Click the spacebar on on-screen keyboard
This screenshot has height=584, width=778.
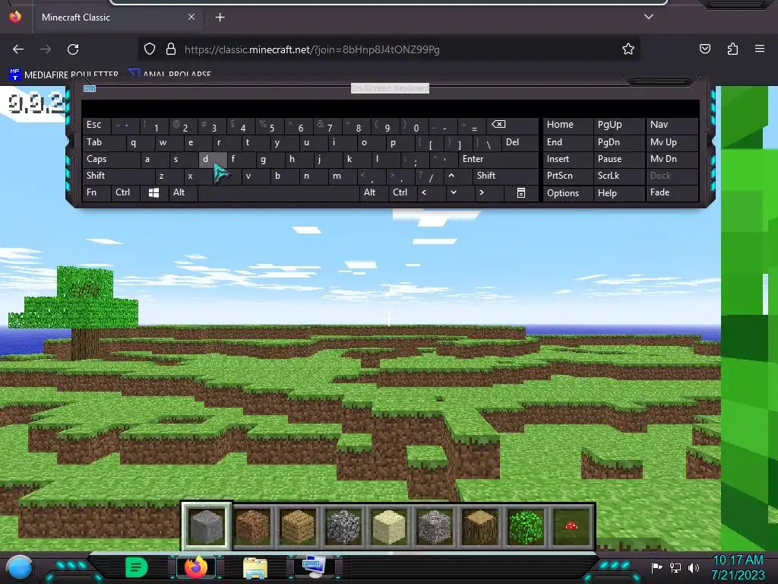click(x=278, y=192)
